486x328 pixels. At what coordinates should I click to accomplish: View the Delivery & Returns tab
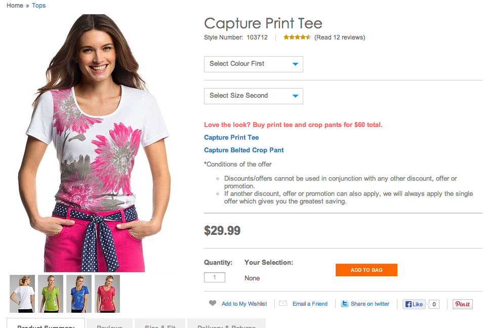(226, 324)
